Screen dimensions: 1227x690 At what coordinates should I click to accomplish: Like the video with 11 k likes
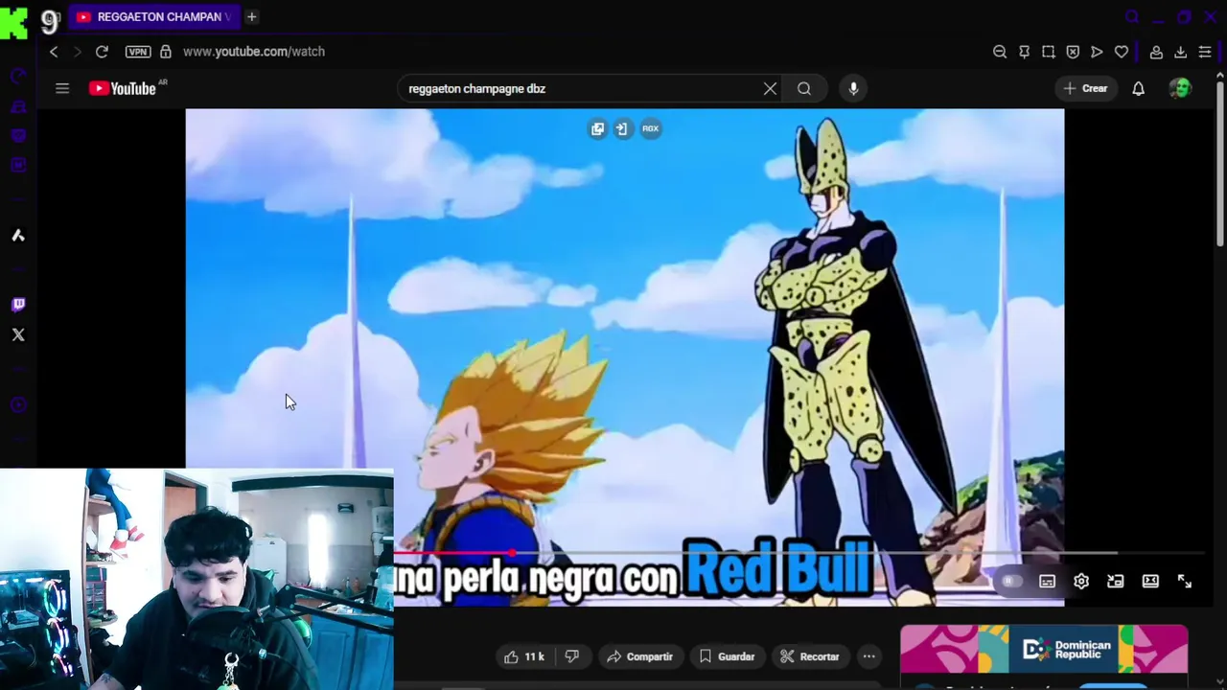click(x=524, y=656)
